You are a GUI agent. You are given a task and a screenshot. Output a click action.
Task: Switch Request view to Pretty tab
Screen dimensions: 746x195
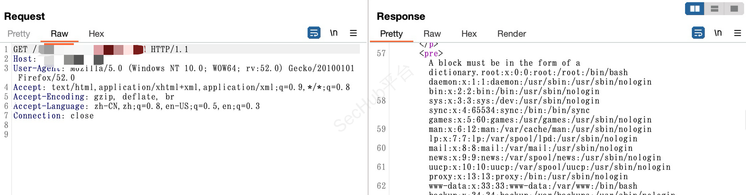(19, 34)
